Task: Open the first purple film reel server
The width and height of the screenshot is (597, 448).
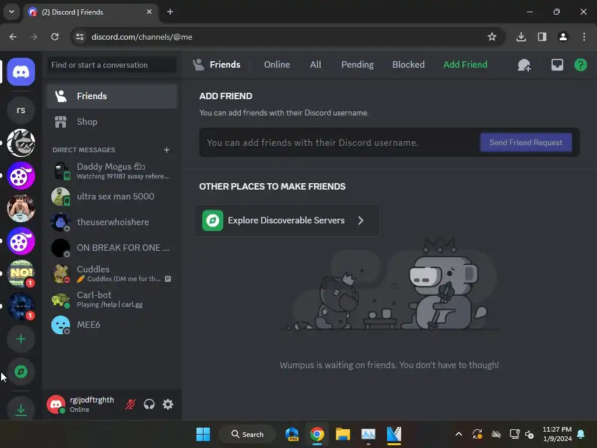Action: pyautogui.click(x=21, y=176)
